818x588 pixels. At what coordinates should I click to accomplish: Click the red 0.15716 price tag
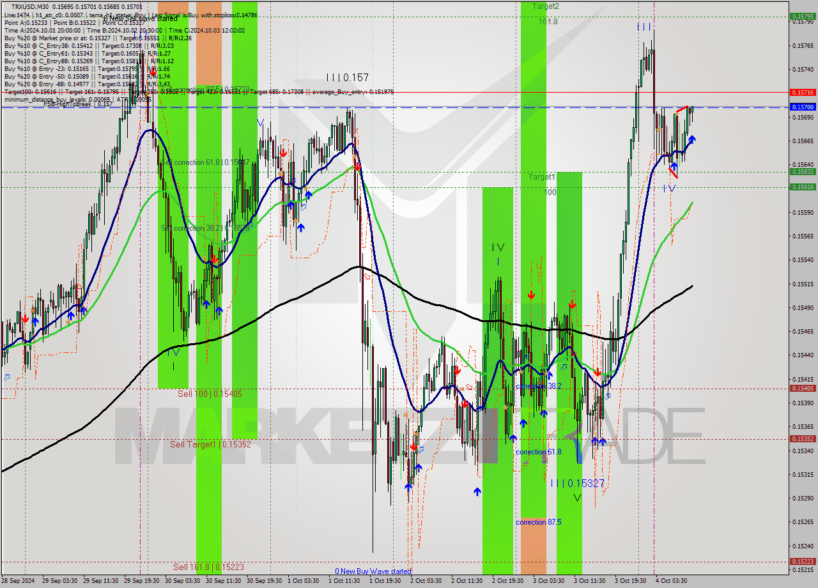803,92
